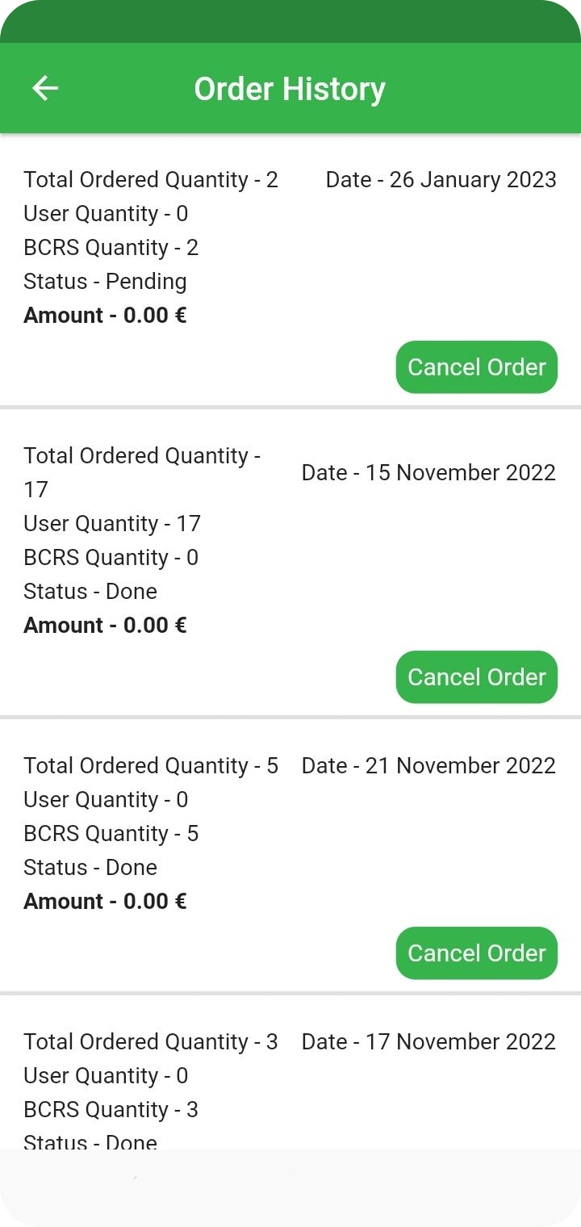Tap Total Ordered Quantity - 5 line
The height and width of the screenshot is (1227, 581).
pyautogui.click(x=151, y=765)
